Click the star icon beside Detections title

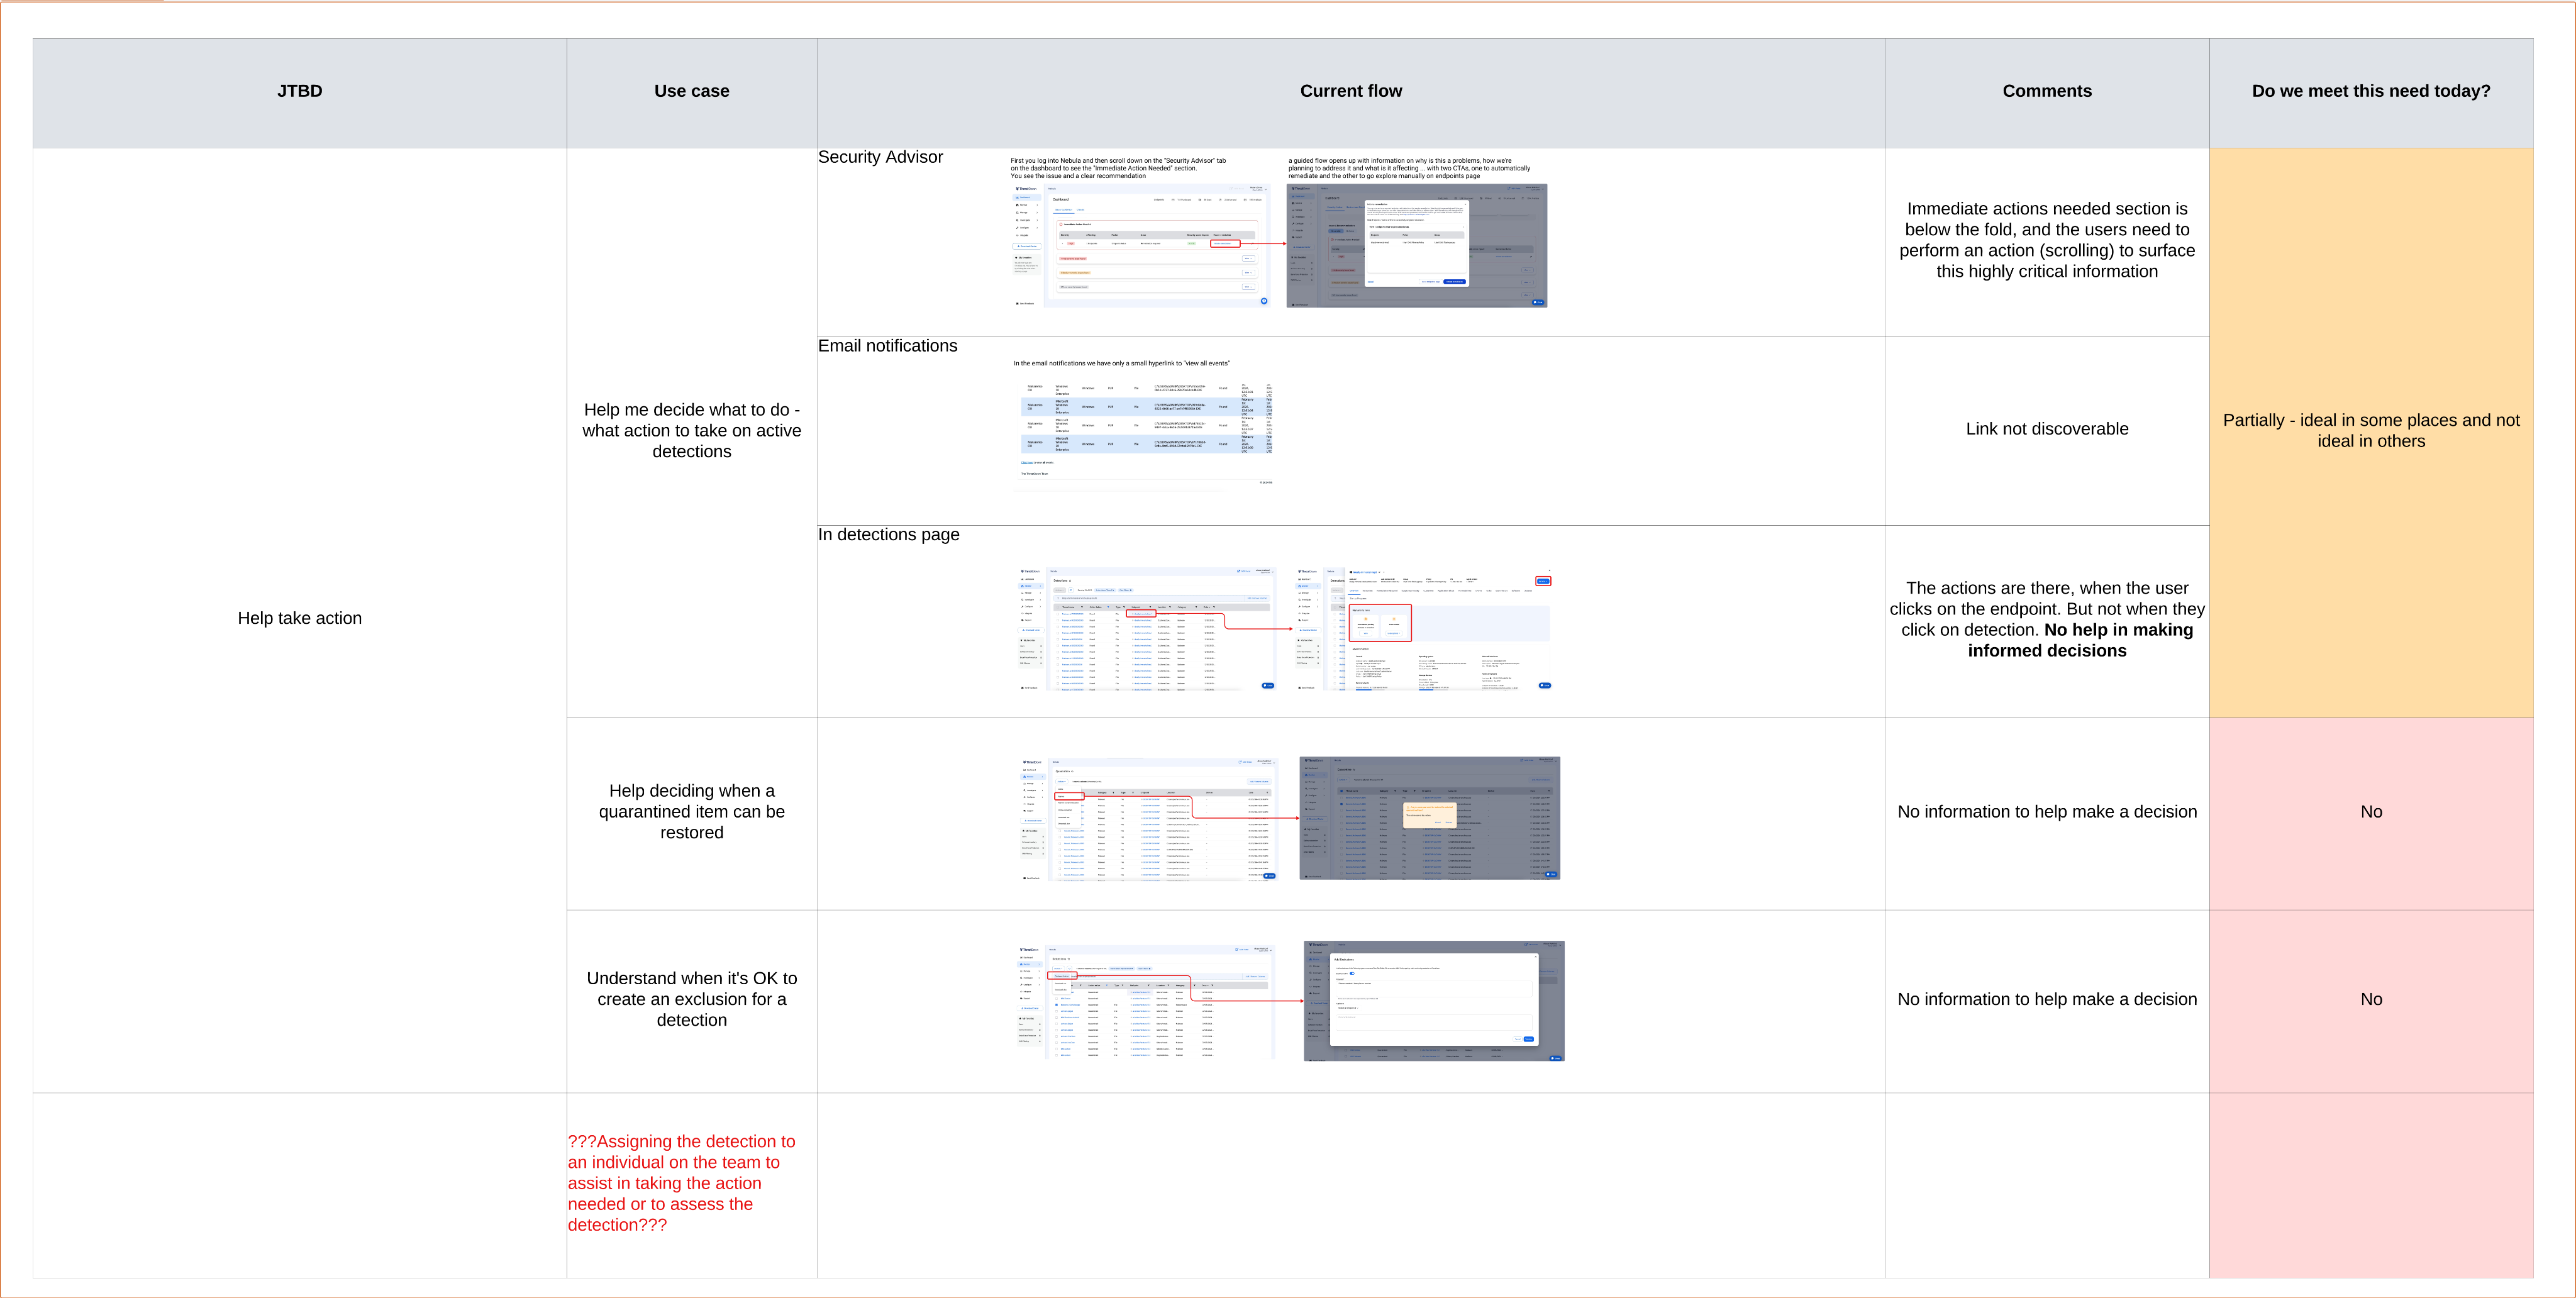(x=1071, y=581)
